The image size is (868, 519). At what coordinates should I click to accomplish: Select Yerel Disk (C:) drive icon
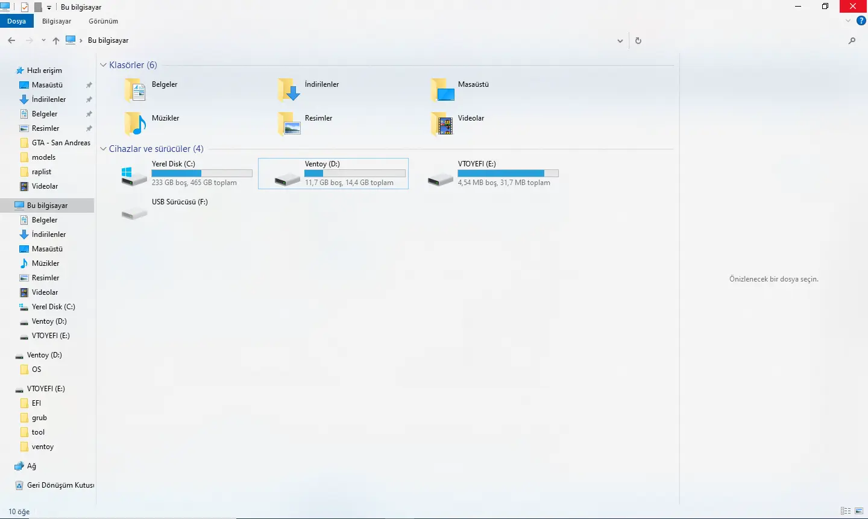pos(134,175)
